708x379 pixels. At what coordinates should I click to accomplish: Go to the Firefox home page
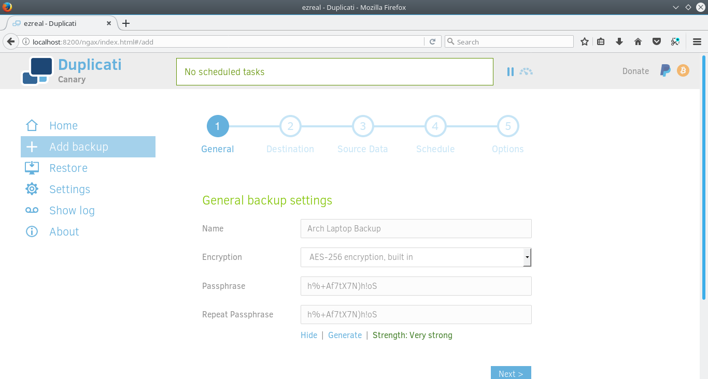tap(638, 42)
